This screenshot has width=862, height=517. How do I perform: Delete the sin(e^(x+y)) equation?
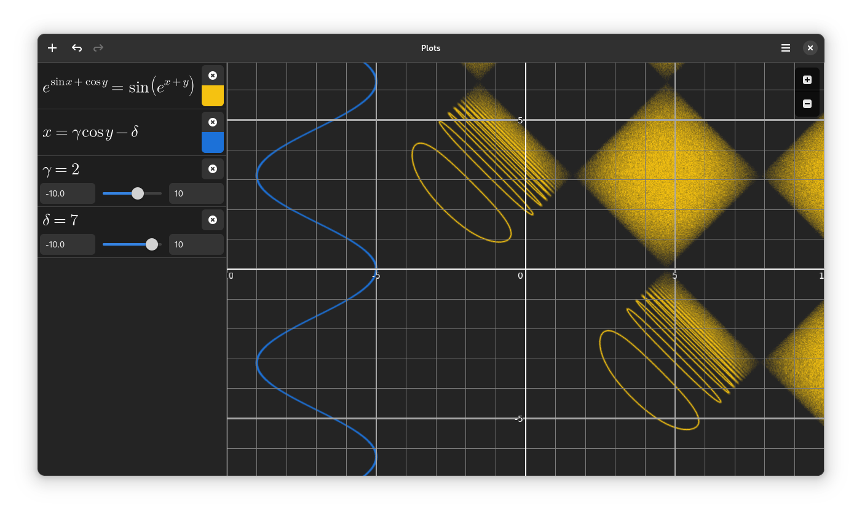[212, 75]
